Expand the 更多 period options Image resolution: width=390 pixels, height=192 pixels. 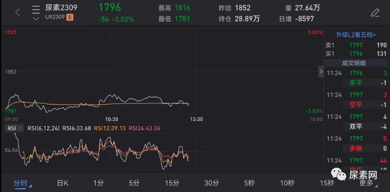click(x=368, y=183)
